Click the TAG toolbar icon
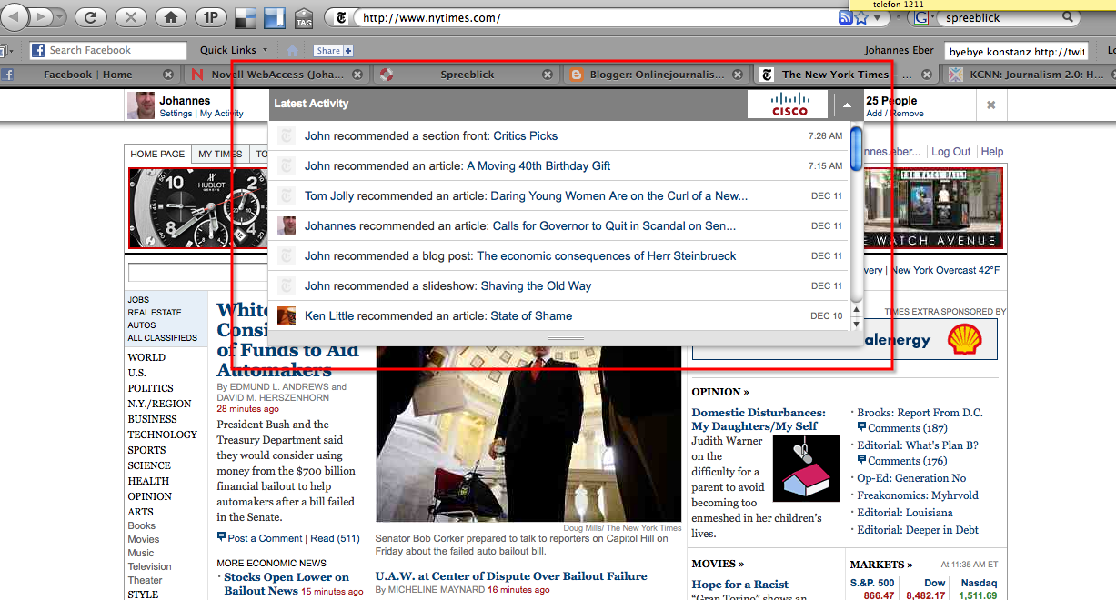Image resolution: width=1116 pixels, height=600 pixels. (x=304, y=18)
